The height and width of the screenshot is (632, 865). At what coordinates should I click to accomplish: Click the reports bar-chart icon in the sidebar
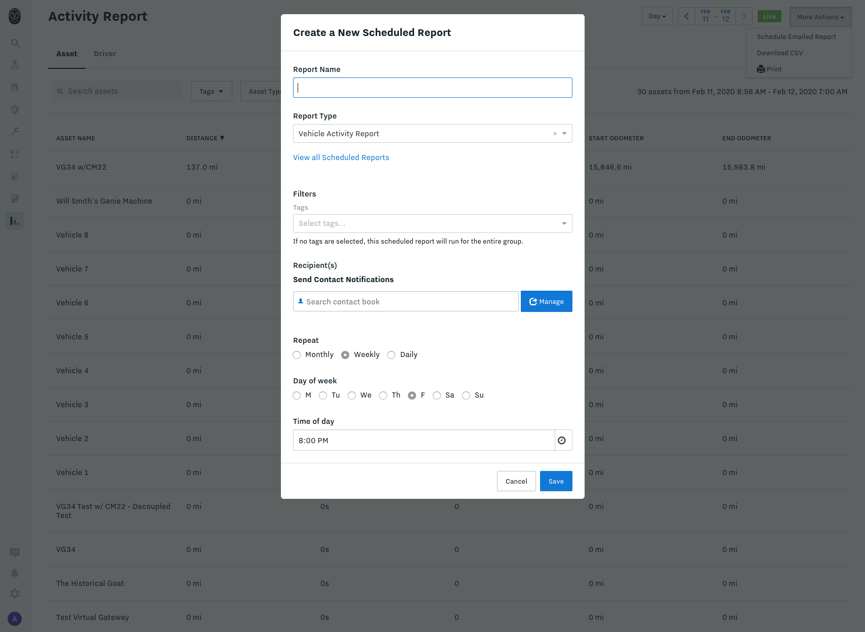[15, 220]
